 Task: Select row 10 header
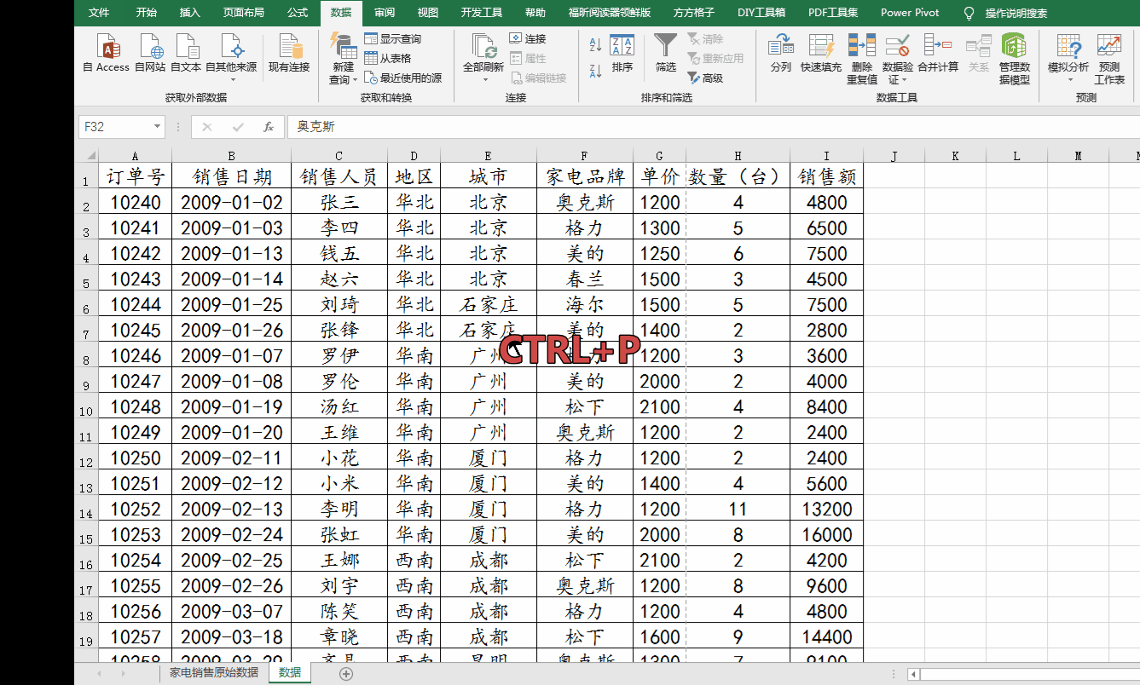click(86, 407)
